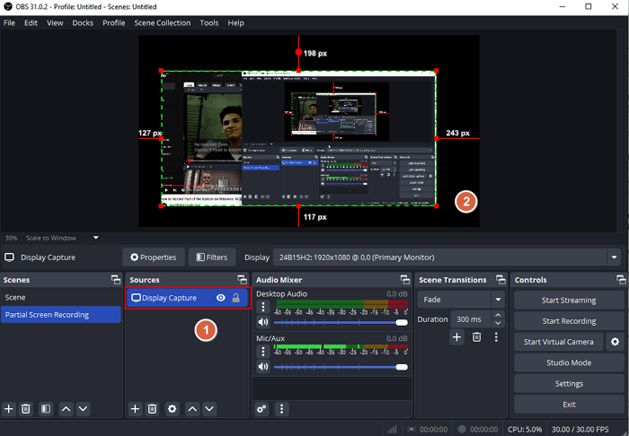The width and height of the screenshot is (629, 436).
Task: Enable Studio Mode
Action: coord(569,362)
